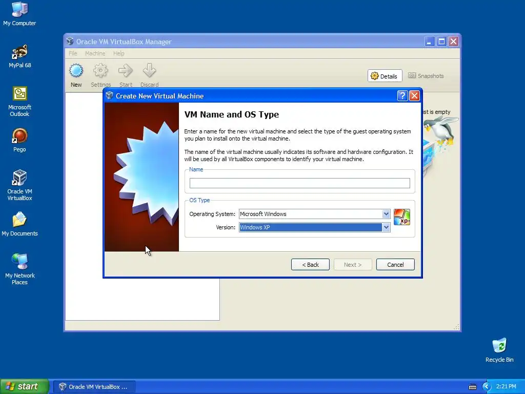The image size is (525, 394).
Task: Click the Next > button in wizard
Action: 353,264
